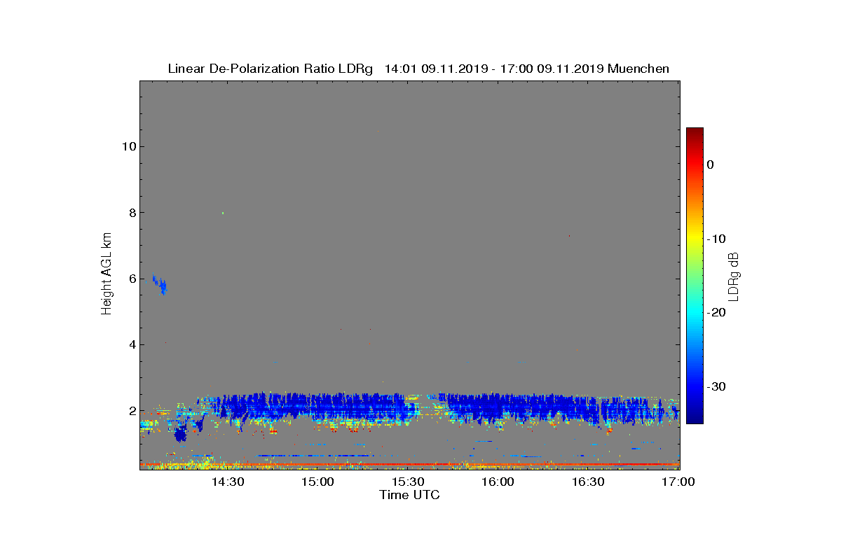
Task: Click the 17:00 time axis label
Action: click(678, 482)
